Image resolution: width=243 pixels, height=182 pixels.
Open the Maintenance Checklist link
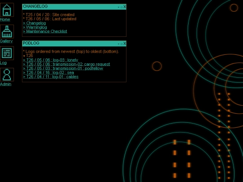coord(45,31)
